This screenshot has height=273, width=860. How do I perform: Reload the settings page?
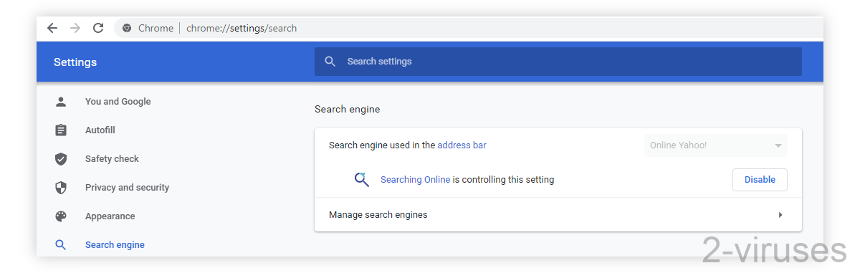98,28
